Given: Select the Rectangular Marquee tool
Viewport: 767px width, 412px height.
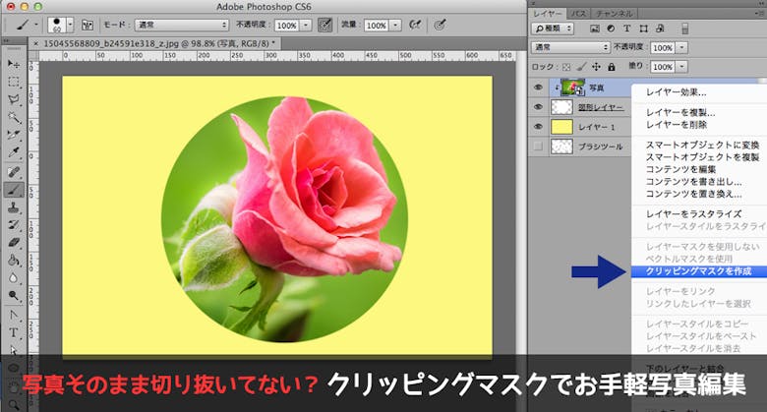Looking at the screenshot, I should point(14,82).
